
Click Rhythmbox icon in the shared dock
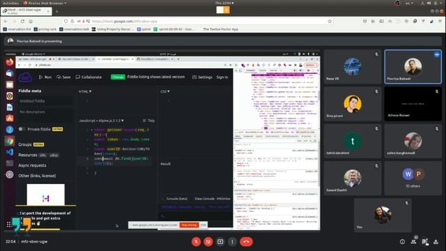(x=10, y=96)
